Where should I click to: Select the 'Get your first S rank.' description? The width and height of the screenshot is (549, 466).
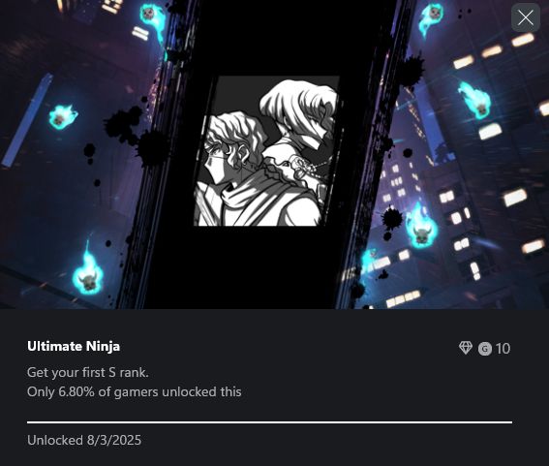88,372
